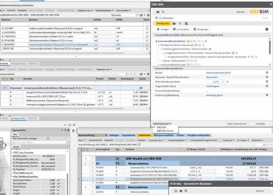
Task: Open the Katalogauswahl dropdown
Action: coord(162,124)
